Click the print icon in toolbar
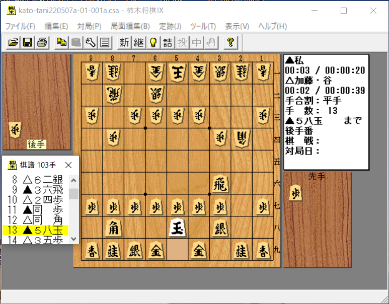Image resolution: width=389 pixels, height=304 pixels. pyautogui.click(x=42, y=42)
